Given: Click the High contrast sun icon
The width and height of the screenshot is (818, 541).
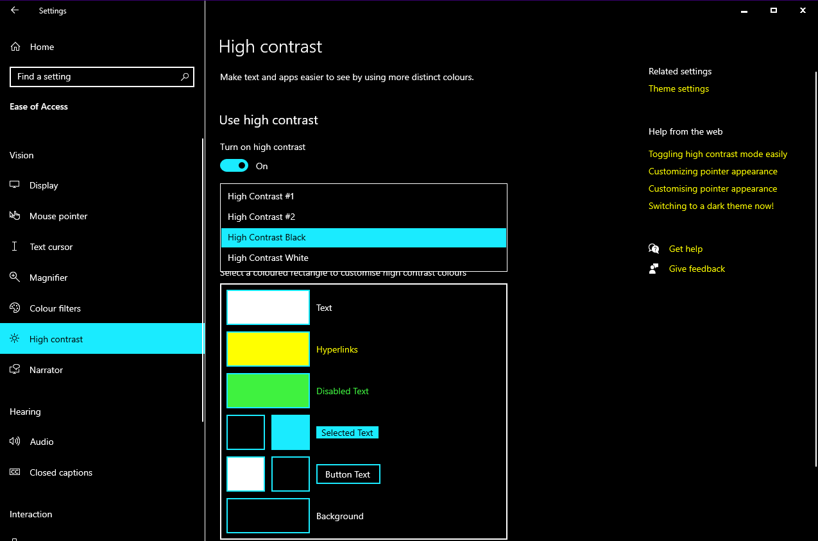Looking at the screenshot, I should (15, 339).
